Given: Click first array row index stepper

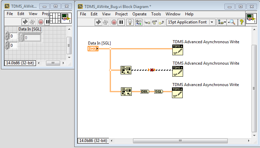Looking at the screenshot, I should pos(7,36).
